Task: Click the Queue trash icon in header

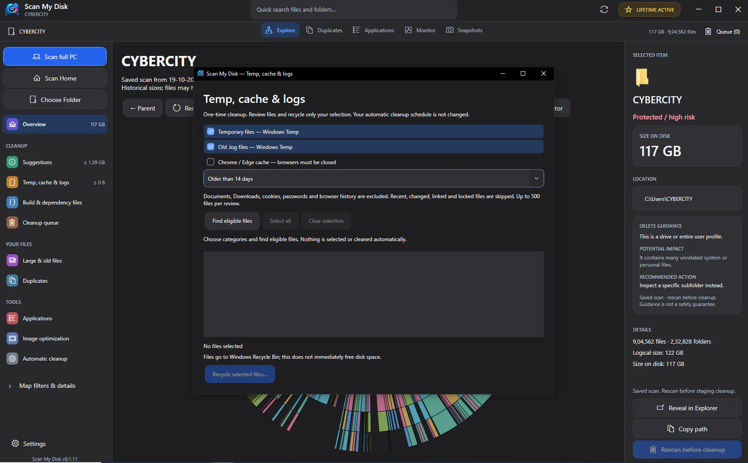Action: [x=708, y=31]
